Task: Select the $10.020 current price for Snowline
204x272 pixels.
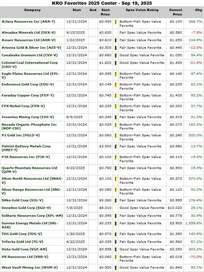Action: coord(175,208)
